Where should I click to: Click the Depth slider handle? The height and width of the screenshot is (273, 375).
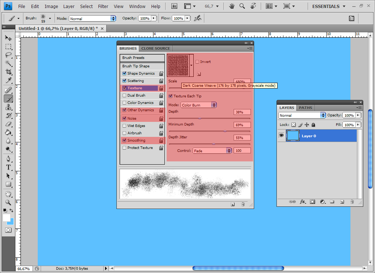(200, 118)
